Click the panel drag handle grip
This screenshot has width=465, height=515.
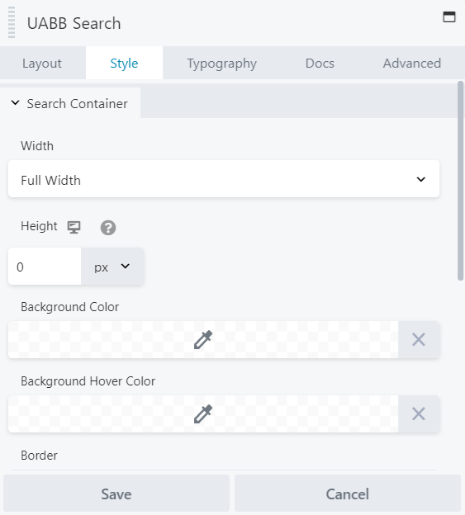pos(12,22)
